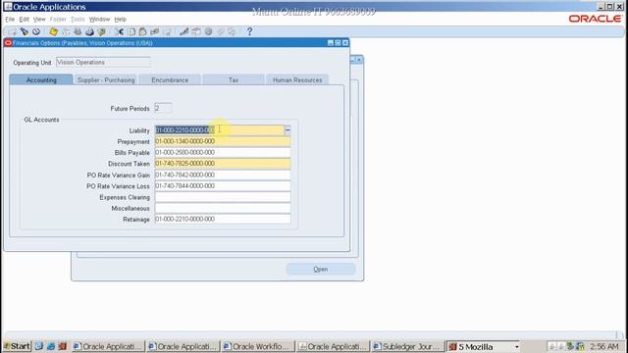Click the PO Rate Variance Loss field

tap(223, 186)
